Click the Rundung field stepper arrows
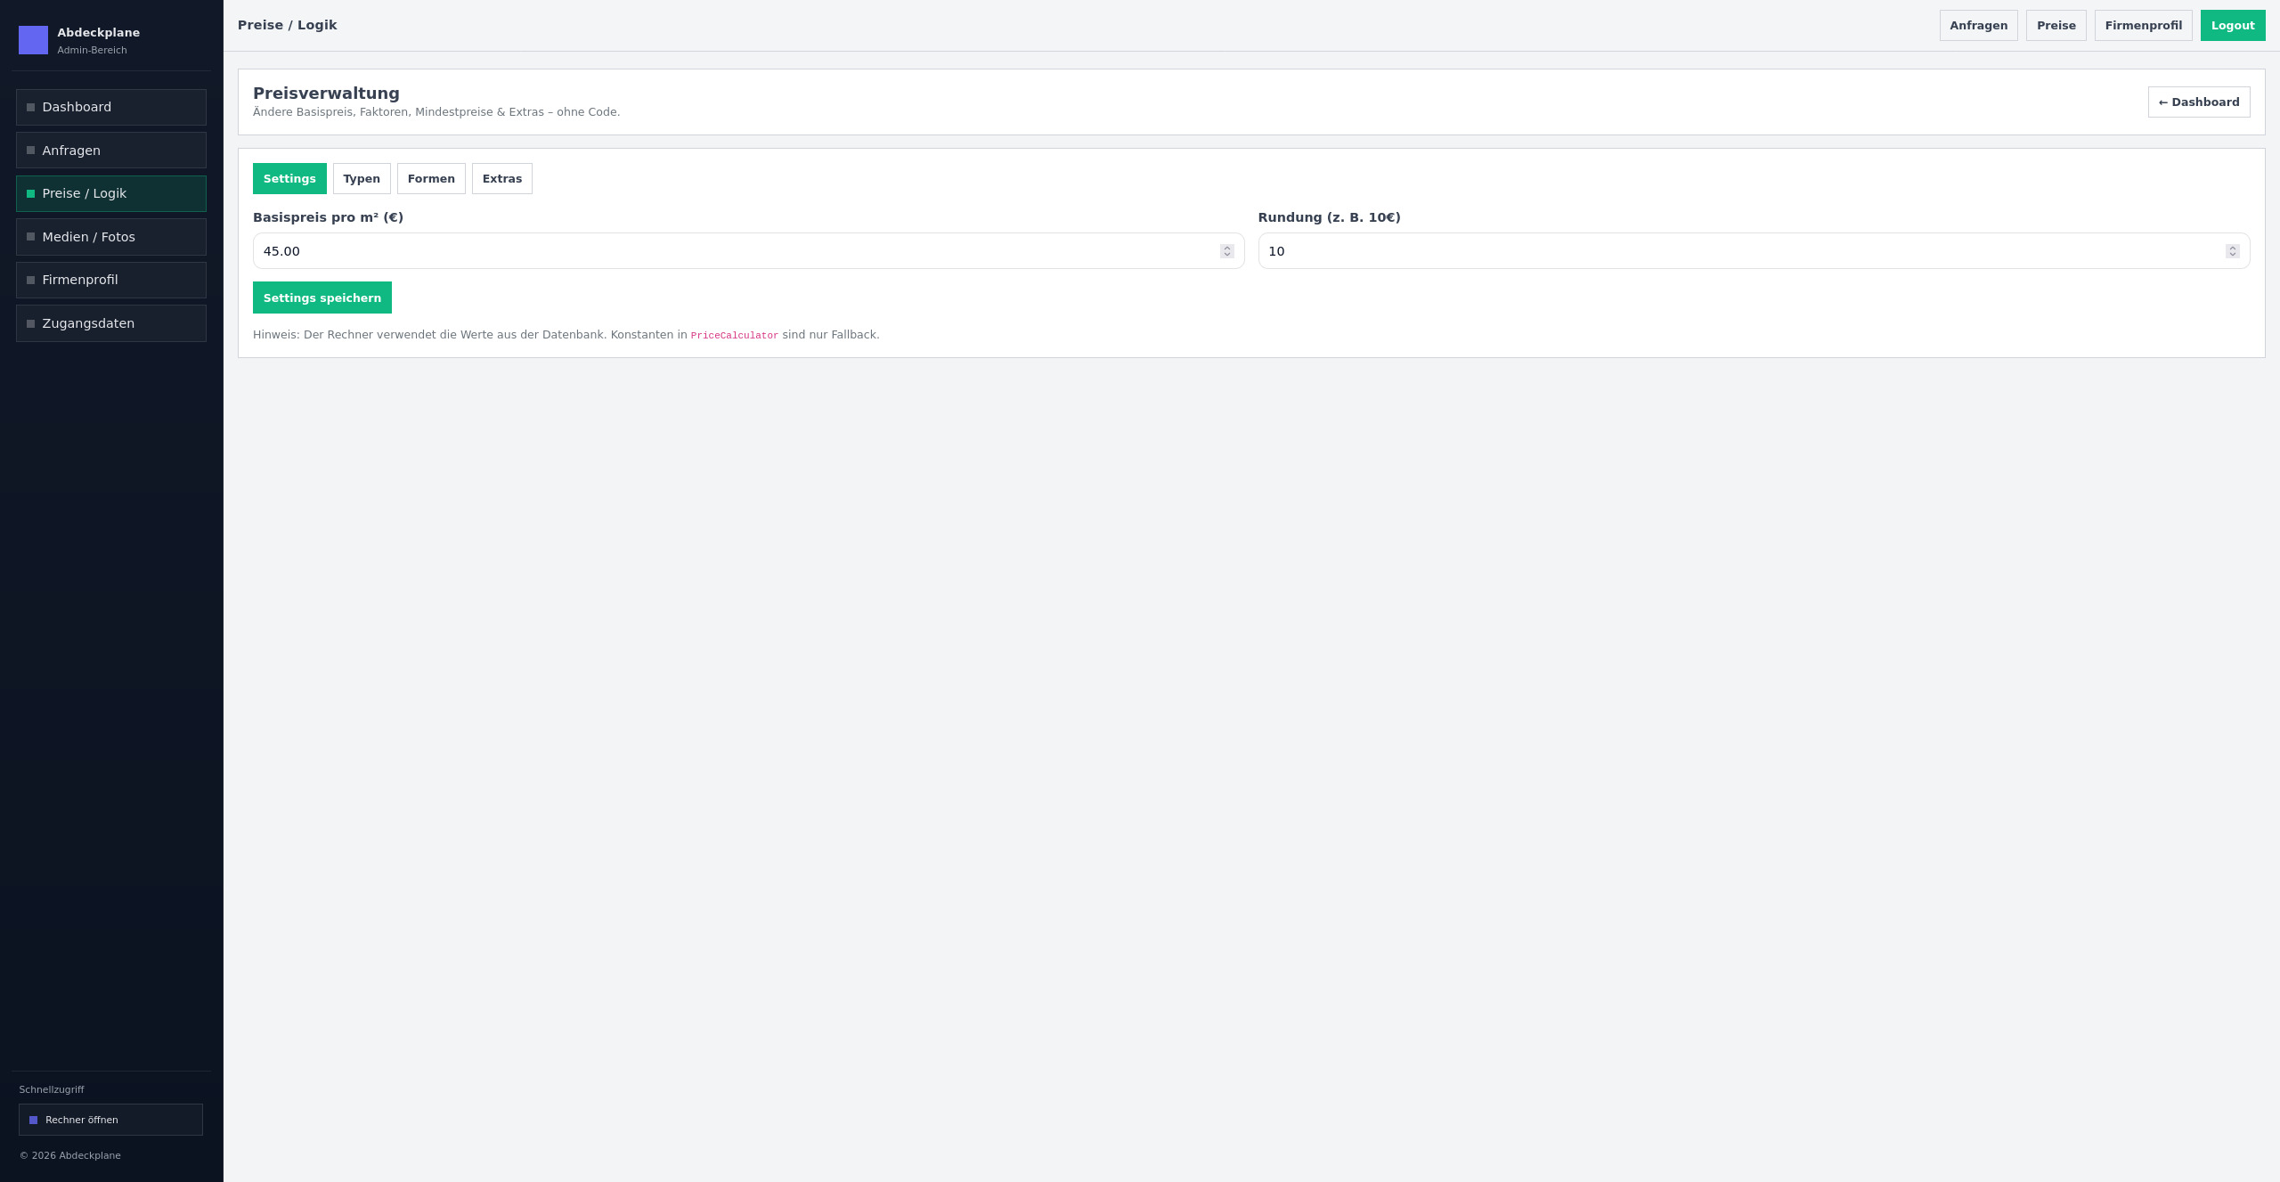The width and height of the screenshot is (2280, 1182). [x=2232, y=251]
